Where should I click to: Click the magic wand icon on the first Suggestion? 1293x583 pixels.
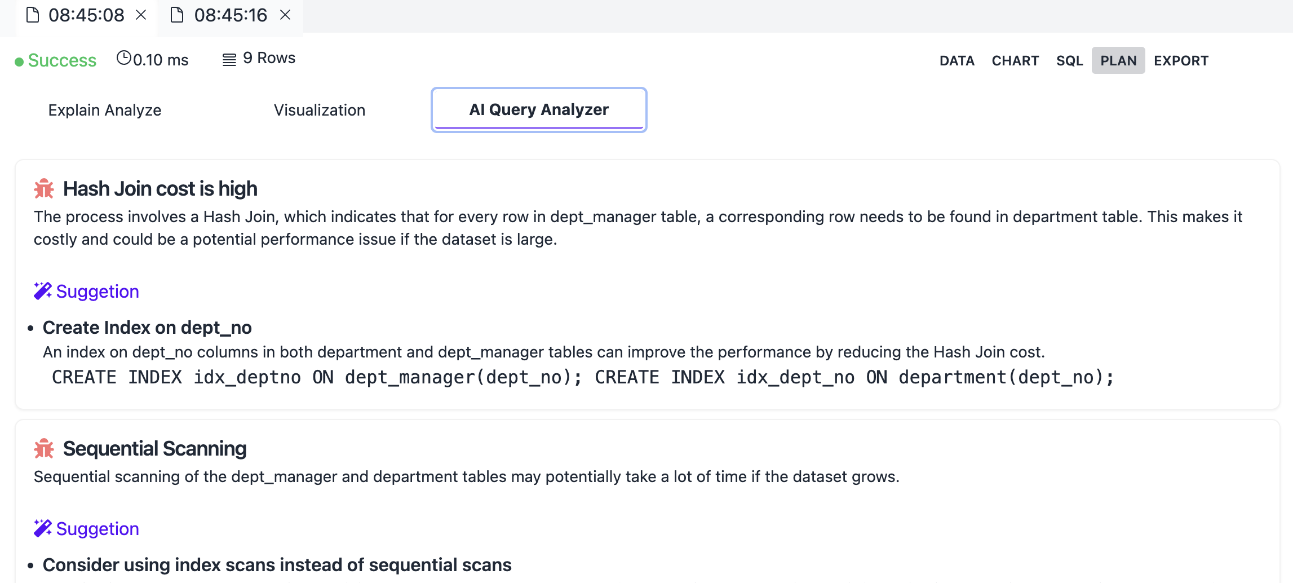point(42,290)
